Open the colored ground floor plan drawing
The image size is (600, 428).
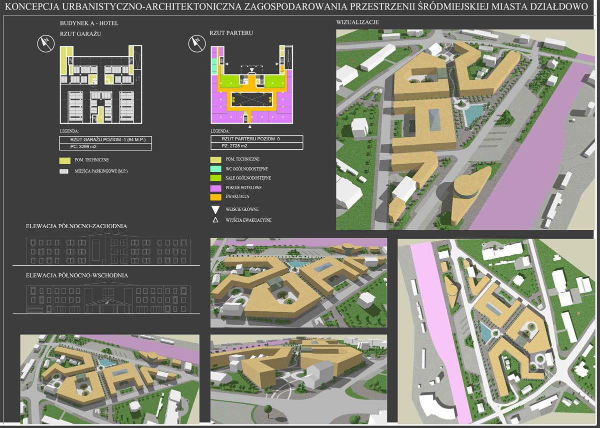click(250, 84)
